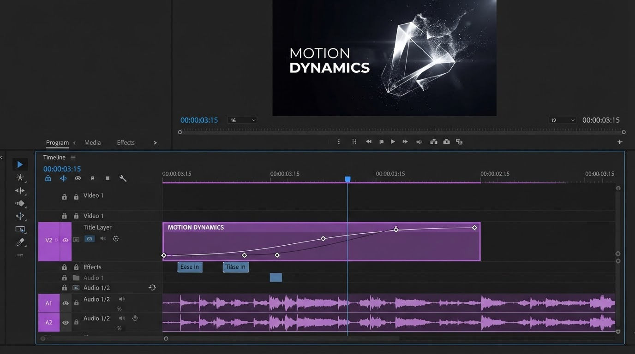Click the small blue clip on Audio 1 row
This screenshot has width=635, height=354.
[276, 277]
